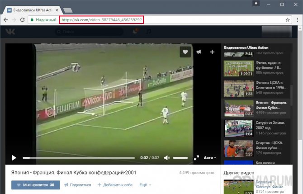Screen dimensions: 303x194
Task: Enter fullscreen mode in player
Action: point(197,158)
